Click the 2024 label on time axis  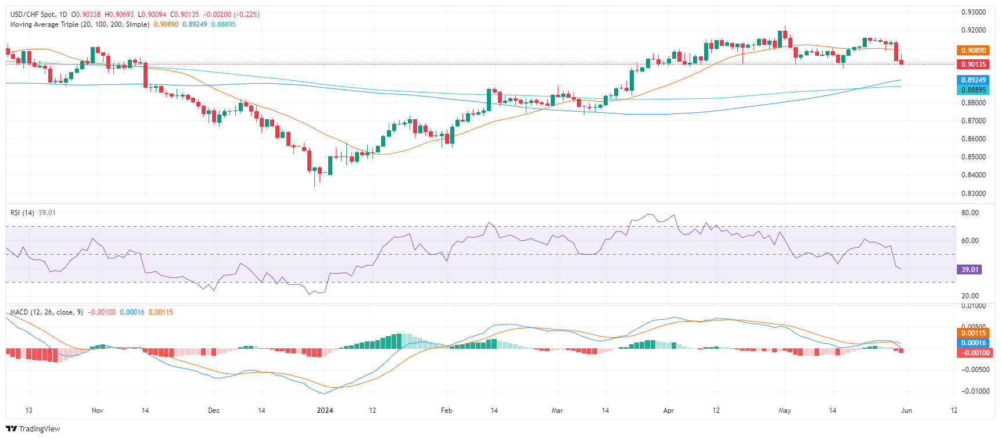[x=325, y=411]
